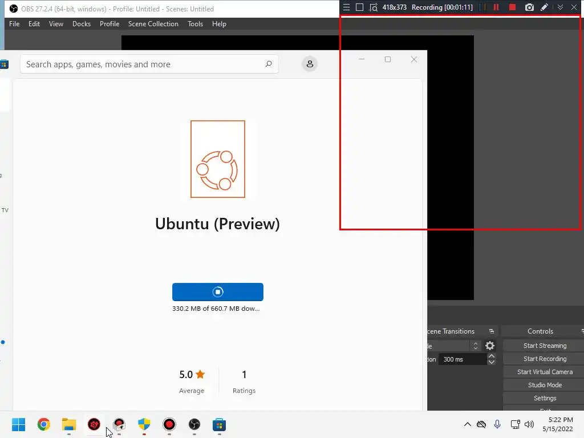
Task: Open scene transition properties gear icon
Action: pos(490,346)
